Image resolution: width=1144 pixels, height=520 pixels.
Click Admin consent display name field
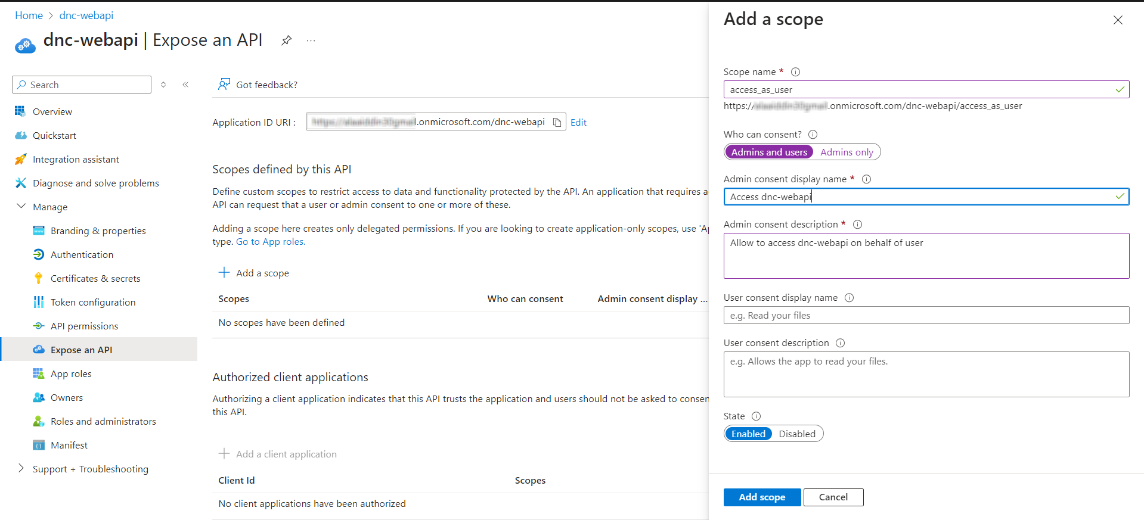click(x=926, y=197)
